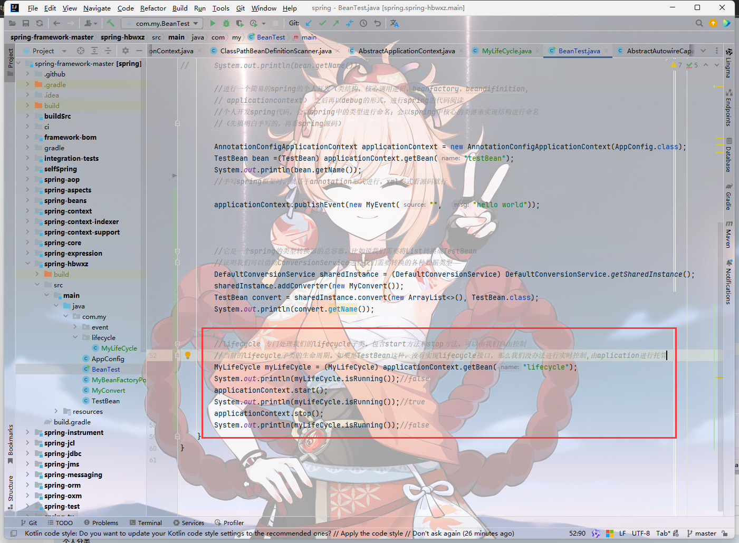Click the orange update arrow icon
The image size is (739, 543).
tap(713, 23)
